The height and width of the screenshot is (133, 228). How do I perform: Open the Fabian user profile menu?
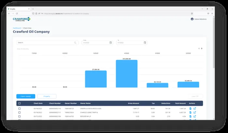click(x=198, y=19)
